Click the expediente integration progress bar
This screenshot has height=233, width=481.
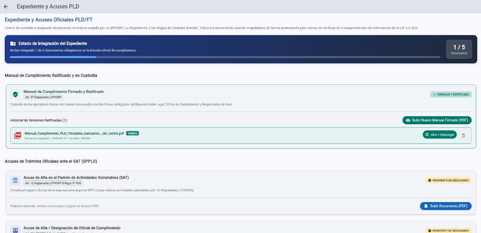[225, 57]
